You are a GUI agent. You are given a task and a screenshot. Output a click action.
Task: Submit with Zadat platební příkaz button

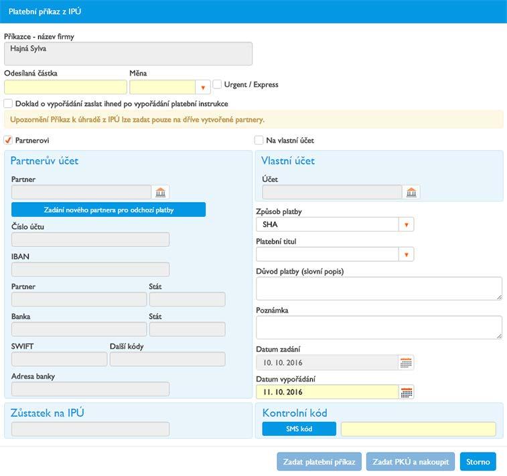click(319, 462)
